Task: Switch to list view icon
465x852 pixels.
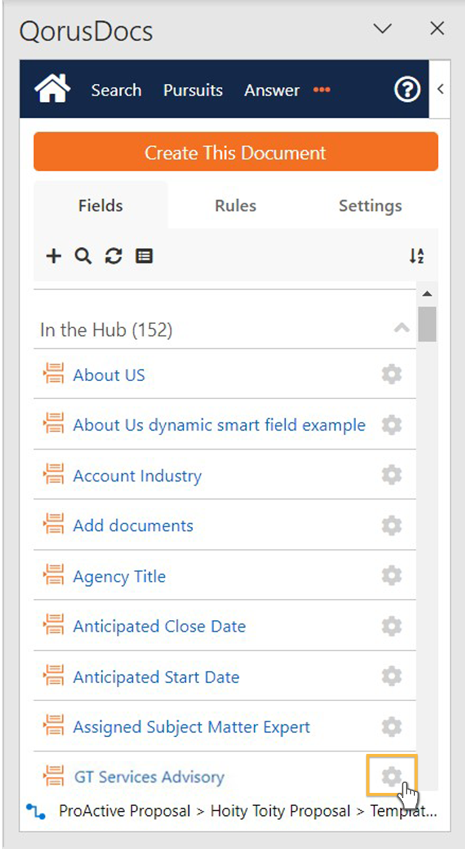Action: (144, 256)
